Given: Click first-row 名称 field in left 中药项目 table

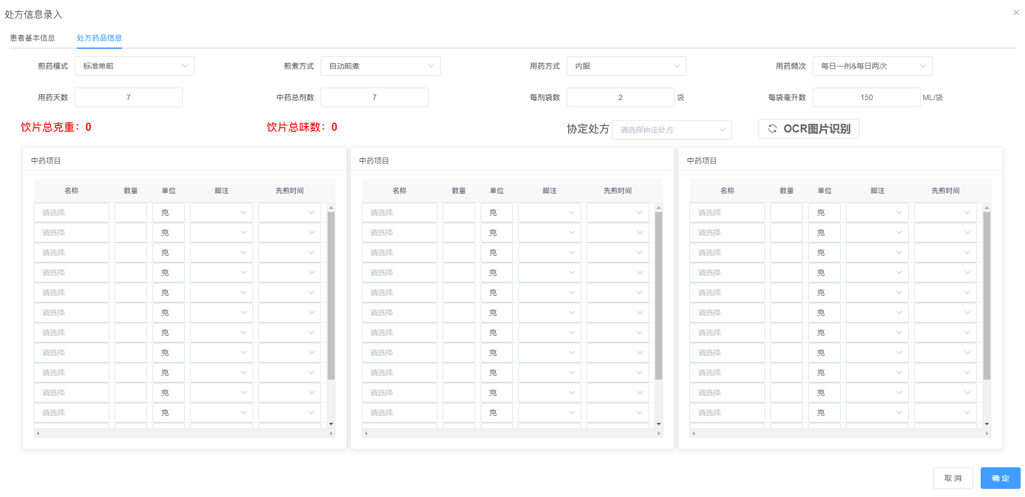Looking at the screenshot, I should click(71, 213).
